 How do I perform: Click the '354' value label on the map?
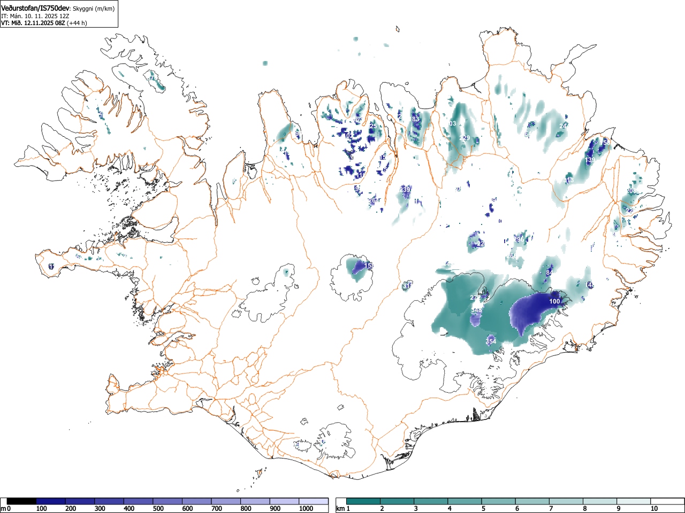click(x=491, y=341)
